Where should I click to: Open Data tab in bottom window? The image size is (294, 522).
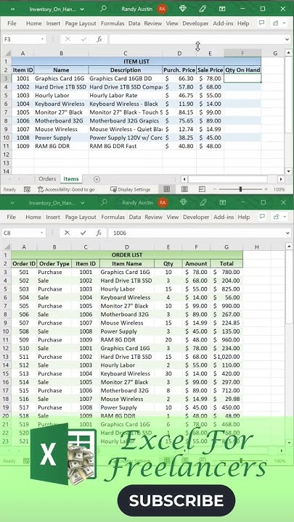point(135,217)
